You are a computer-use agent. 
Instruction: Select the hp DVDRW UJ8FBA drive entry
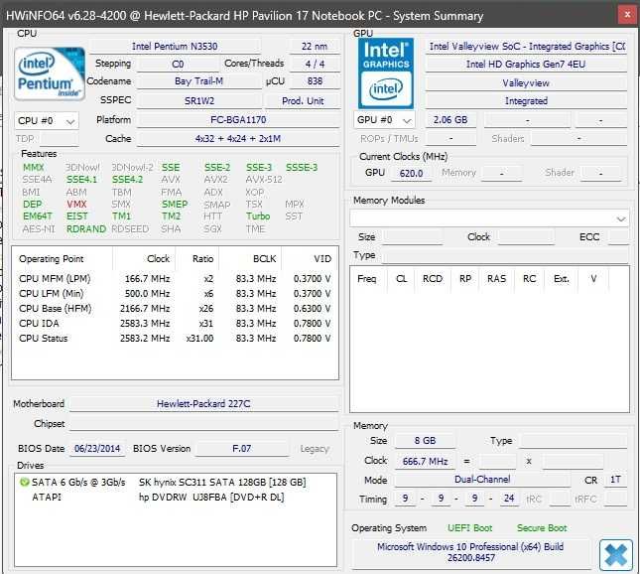click(176, 498)
